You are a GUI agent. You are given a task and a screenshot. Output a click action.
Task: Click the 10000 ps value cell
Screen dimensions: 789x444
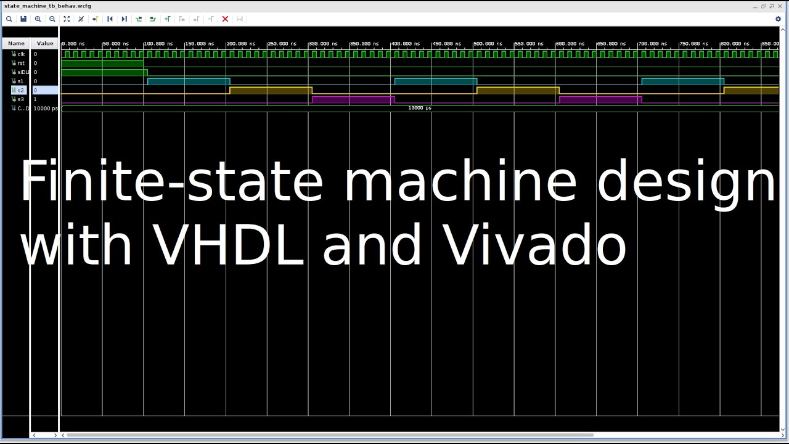[x=45, y=109]
